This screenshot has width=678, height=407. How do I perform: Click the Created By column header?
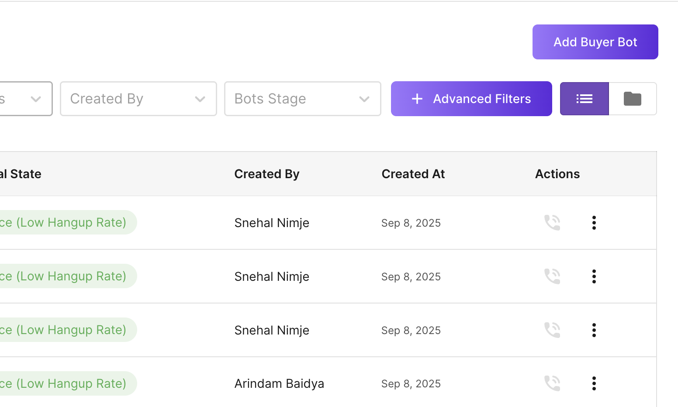267,174
